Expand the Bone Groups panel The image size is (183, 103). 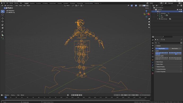pyautogui.click(x=168, y=62)
